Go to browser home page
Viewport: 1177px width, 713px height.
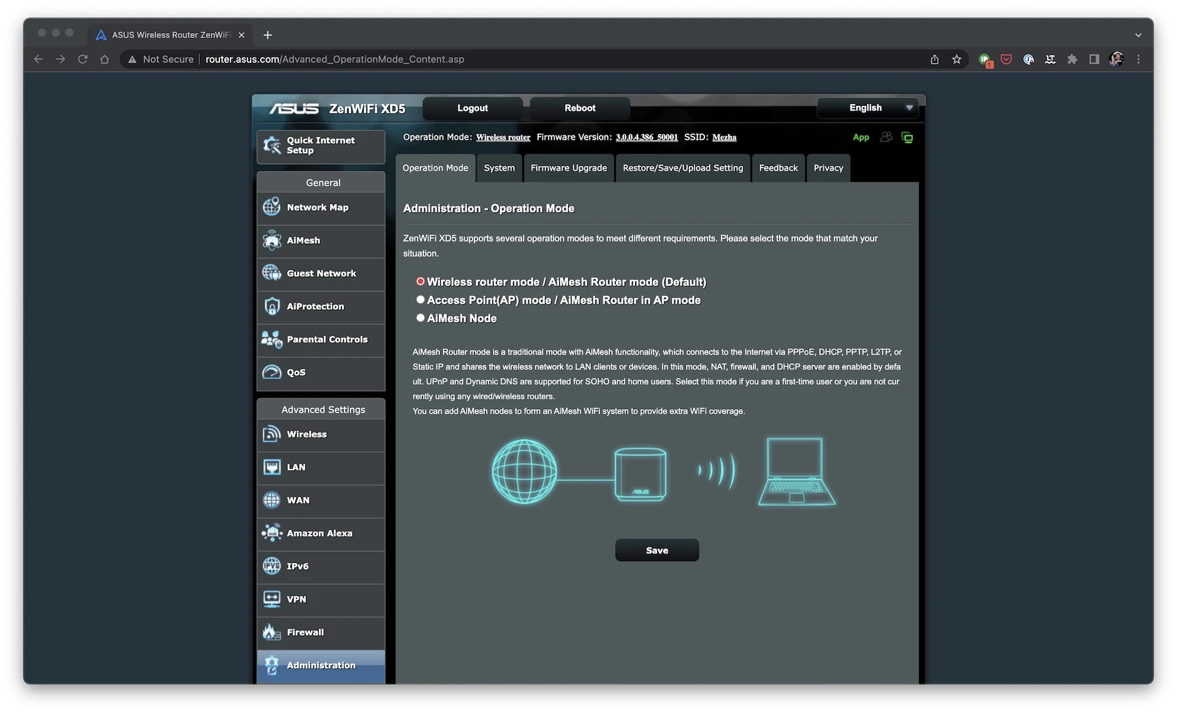(x=105, y=59)
